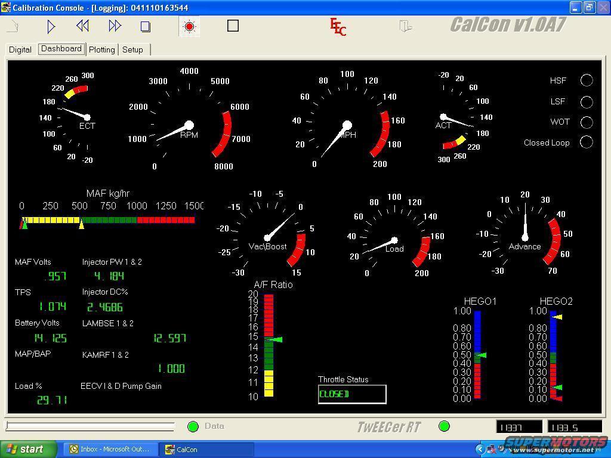This screenshot has height=458, width=611.
Task: Click the grayed-out exit door icon
Action: click(406, 26)
